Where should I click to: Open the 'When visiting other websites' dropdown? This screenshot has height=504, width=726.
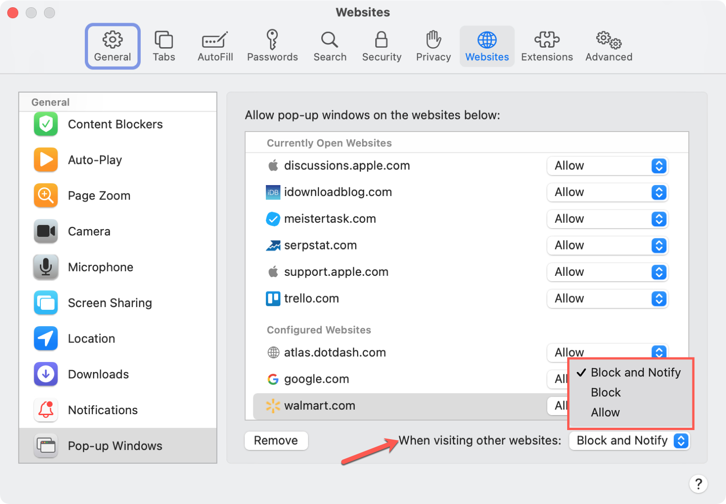click(629, 440)
